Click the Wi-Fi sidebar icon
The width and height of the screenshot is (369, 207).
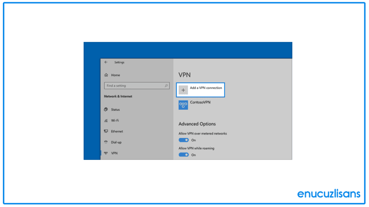point(106,120)
